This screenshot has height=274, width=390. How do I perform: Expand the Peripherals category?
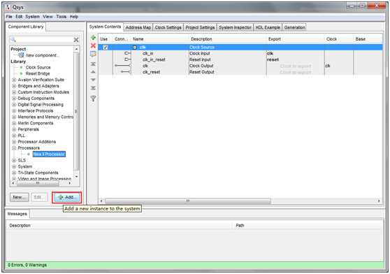[x=14, y=129]
